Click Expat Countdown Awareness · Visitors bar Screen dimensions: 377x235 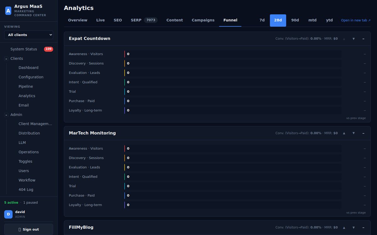233,54
